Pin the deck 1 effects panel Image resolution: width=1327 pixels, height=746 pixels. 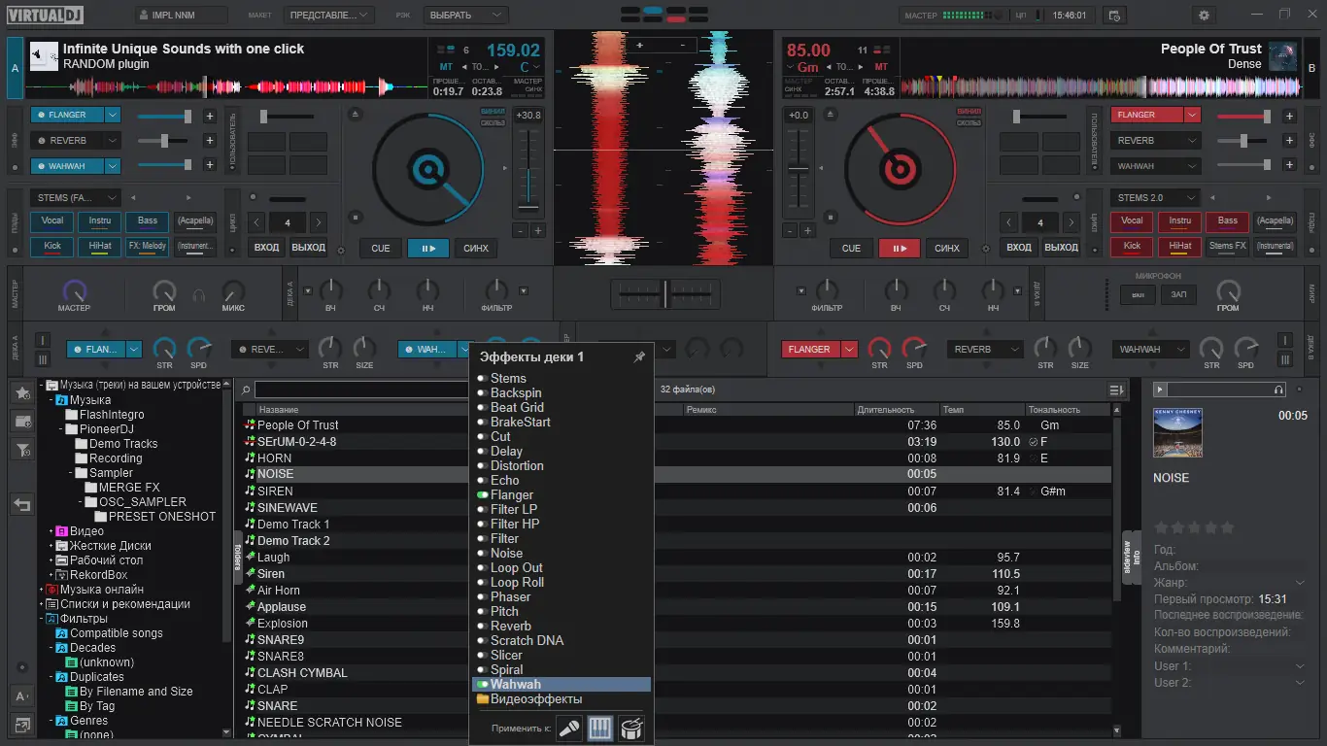(x=639, y=357)
